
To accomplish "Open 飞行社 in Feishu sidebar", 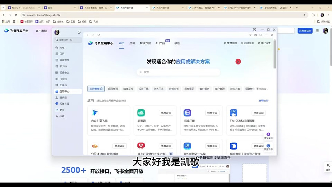I will 68,79.
